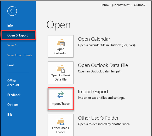Viewport: 152px width, 136px height.
Task: Click the calendar folder icon
Action: tap(61, 43)
